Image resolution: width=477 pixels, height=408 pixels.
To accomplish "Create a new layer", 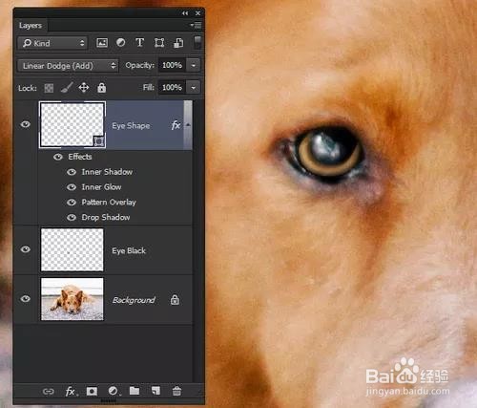I will (156, 391).
